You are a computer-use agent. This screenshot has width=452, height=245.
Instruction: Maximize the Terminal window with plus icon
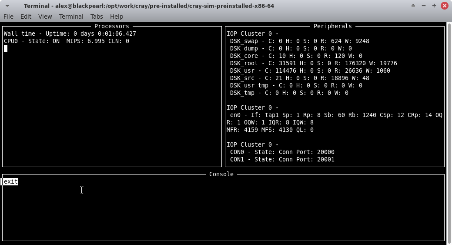click(x=434, y=6)
